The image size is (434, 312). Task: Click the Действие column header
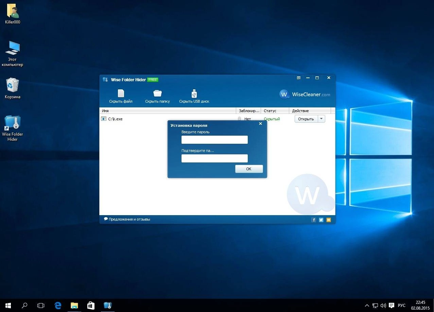310,111
